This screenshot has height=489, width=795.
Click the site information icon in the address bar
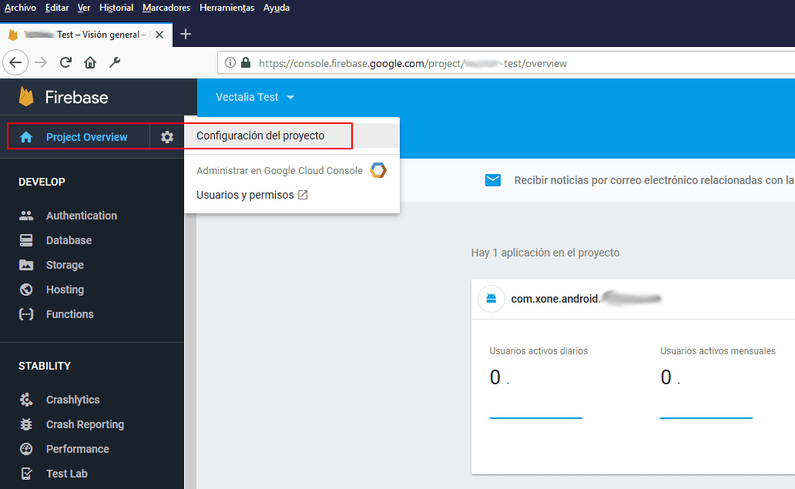[230, 63]
